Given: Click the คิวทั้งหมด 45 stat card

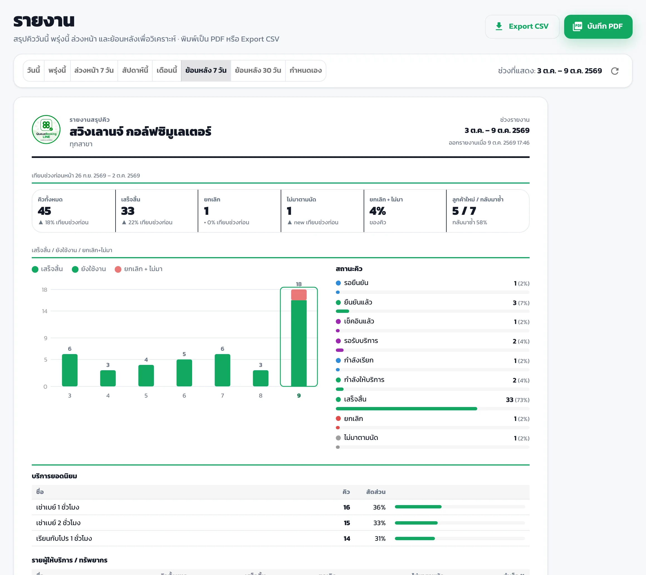Looking at the screenshot, I should pyautogui.click(x=74, y=211).
